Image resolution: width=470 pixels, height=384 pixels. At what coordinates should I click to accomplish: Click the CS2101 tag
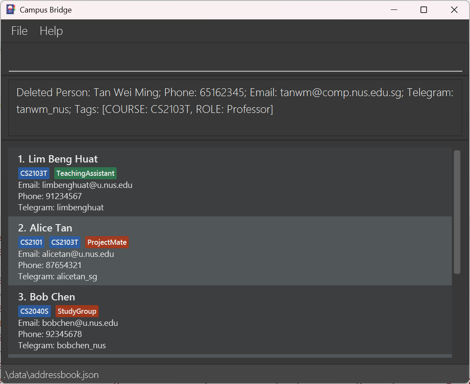click(x=31, y=242)
